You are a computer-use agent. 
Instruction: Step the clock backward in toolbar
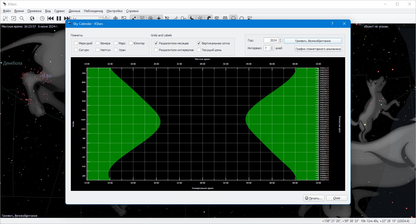pos(51,18)
